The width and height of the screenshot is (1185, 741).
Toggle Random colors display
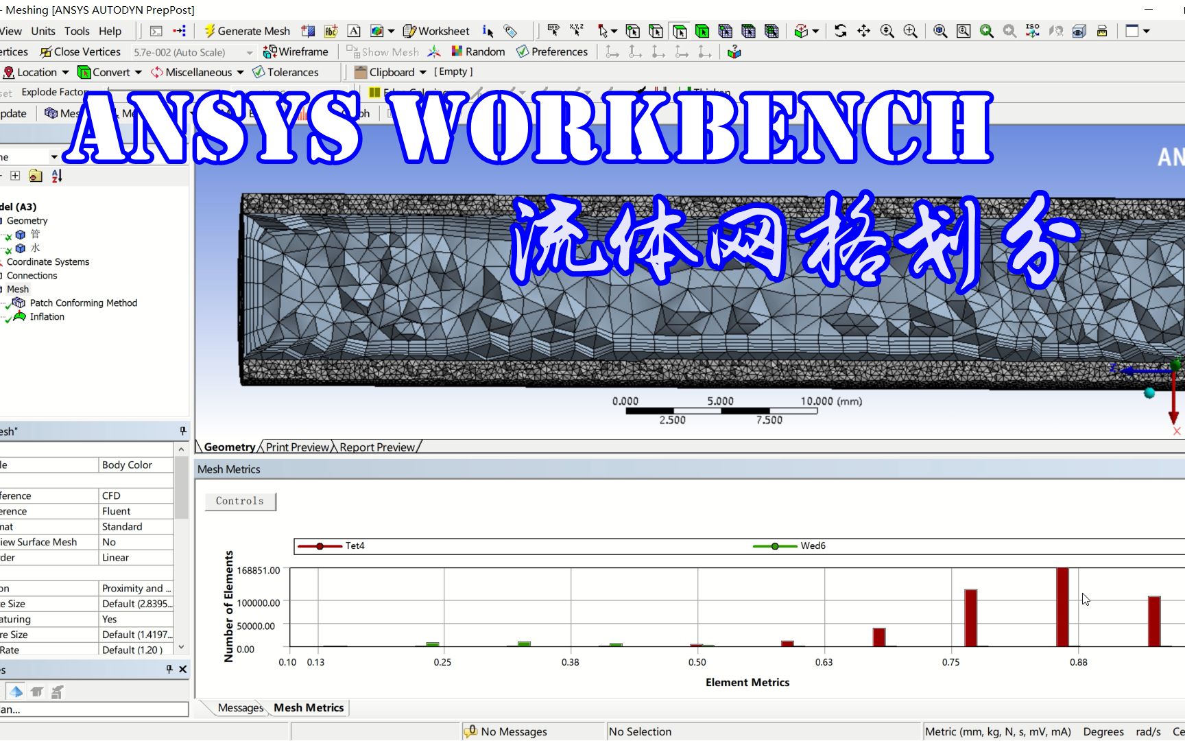(x=478, y=51)
